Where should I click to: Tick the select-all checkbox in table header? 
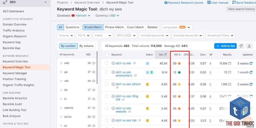click(106, 55)
